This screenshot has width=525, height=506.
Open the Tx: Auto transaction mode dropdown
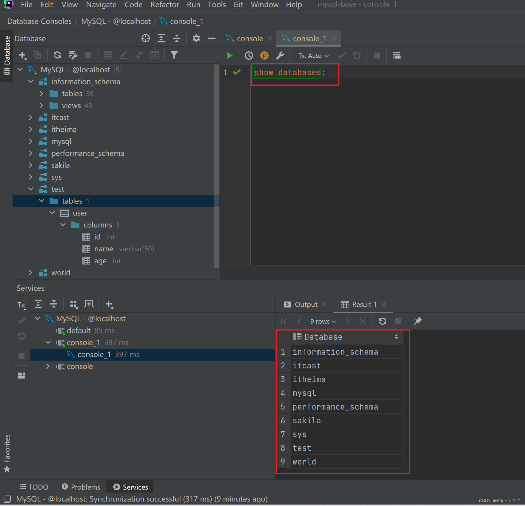point(312,56)
